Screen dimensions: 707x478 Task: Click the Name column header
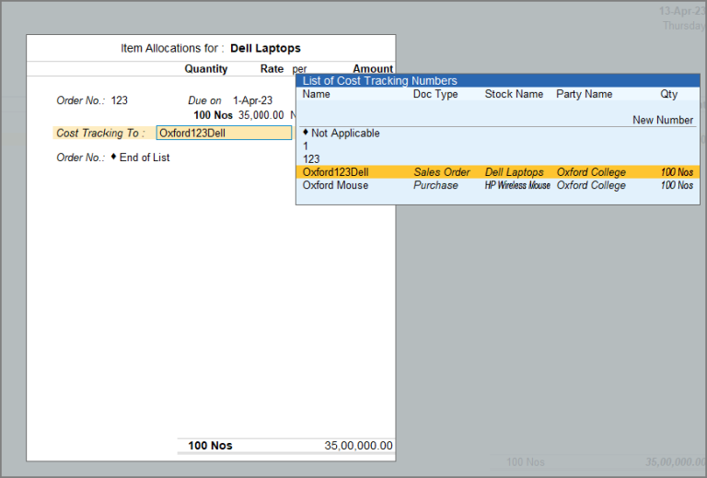pos(316,94)
